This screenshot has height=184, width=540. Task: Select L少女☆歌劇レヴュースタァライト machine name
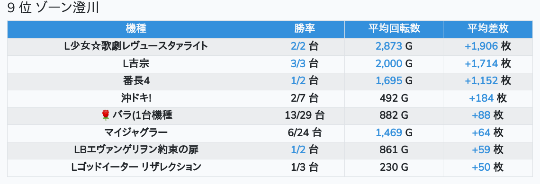point(136,46)
